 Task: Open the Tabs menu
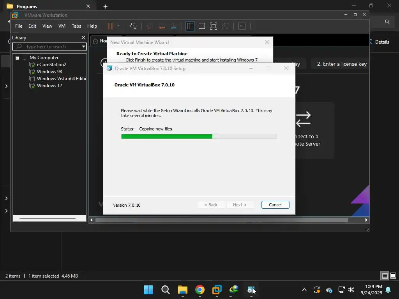coord(76,26)
